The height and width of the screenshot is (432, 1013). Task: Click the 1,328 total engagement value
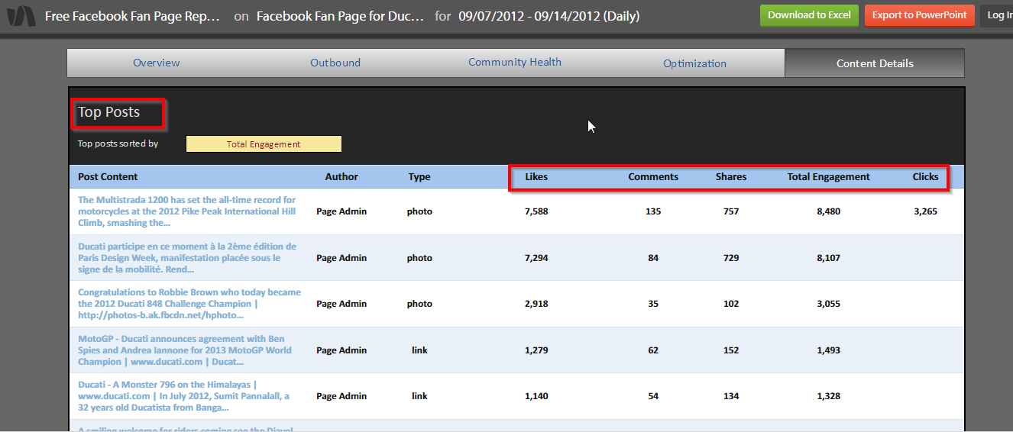828,396
